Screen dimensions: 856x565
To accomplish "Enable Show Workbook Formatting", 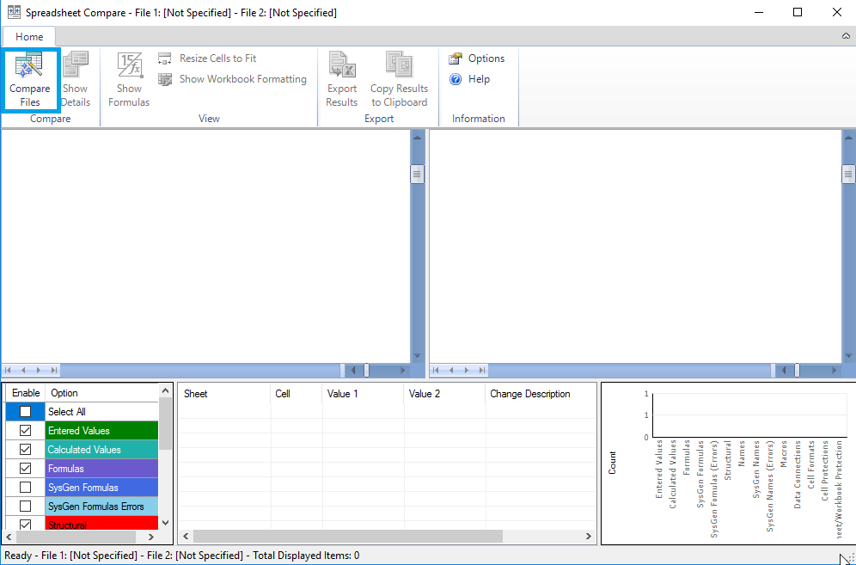I will (165, 79).
